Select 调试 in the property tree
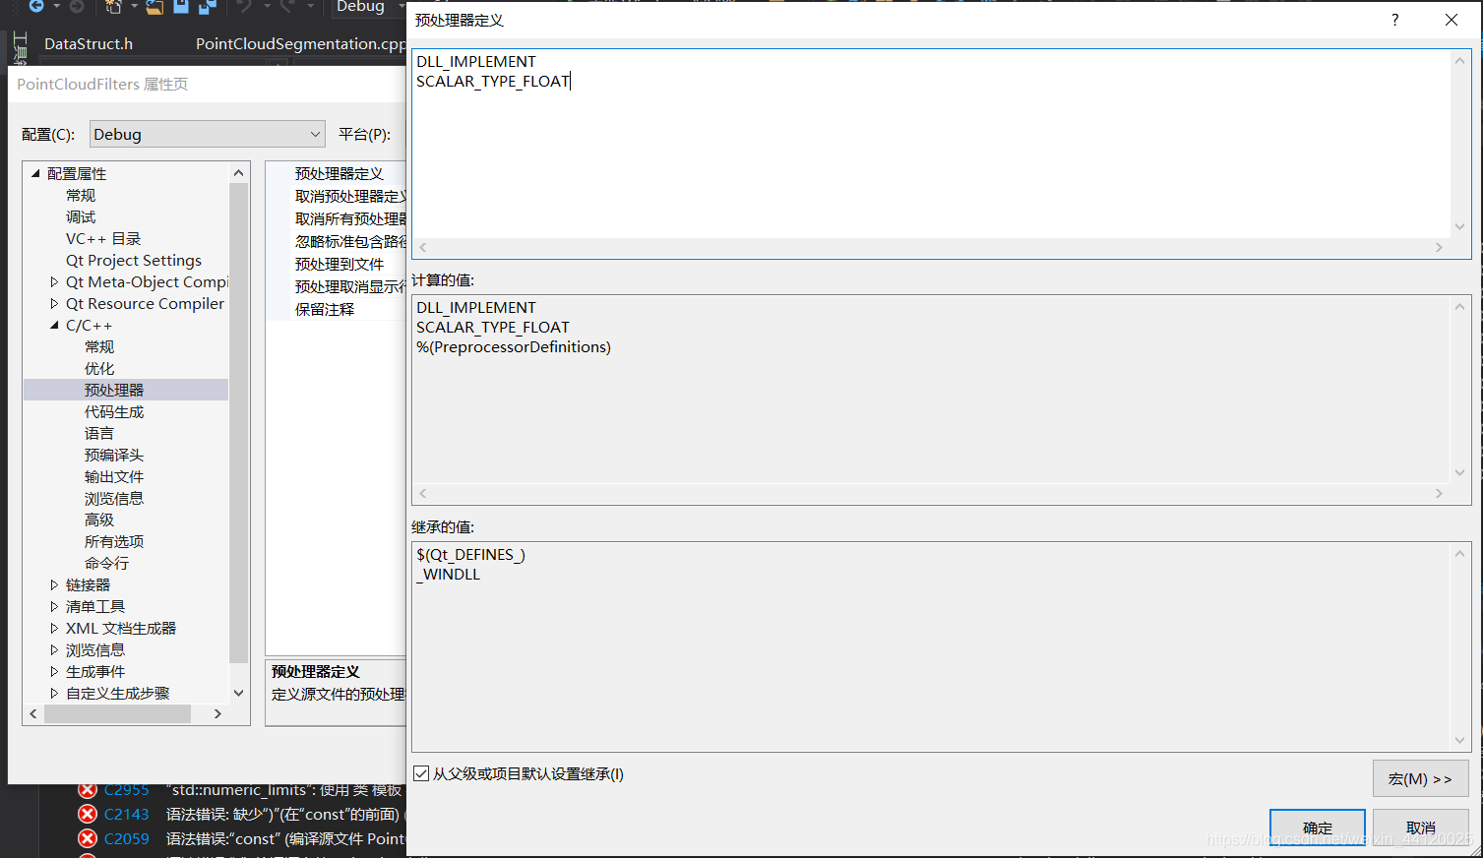Screen dimensions: 1483x858 coord(81,216)
